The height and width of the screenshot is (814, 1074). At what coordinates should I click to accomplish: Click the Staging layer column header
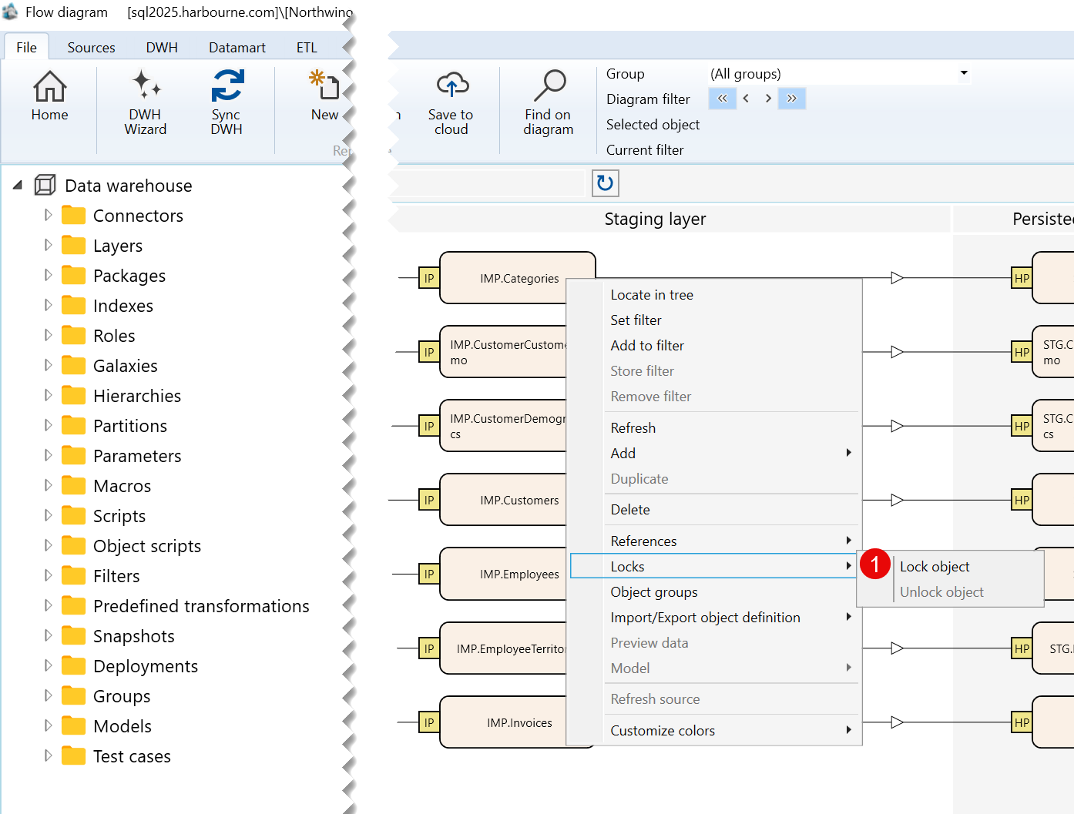click(x=655, y=219)
